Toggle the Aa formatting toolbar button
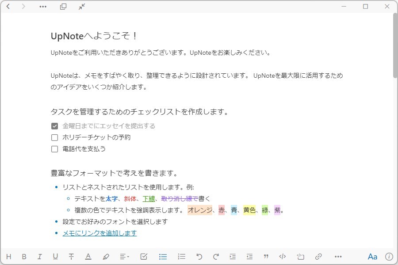This screenshot has height=265, width=398. pos(372,257)
